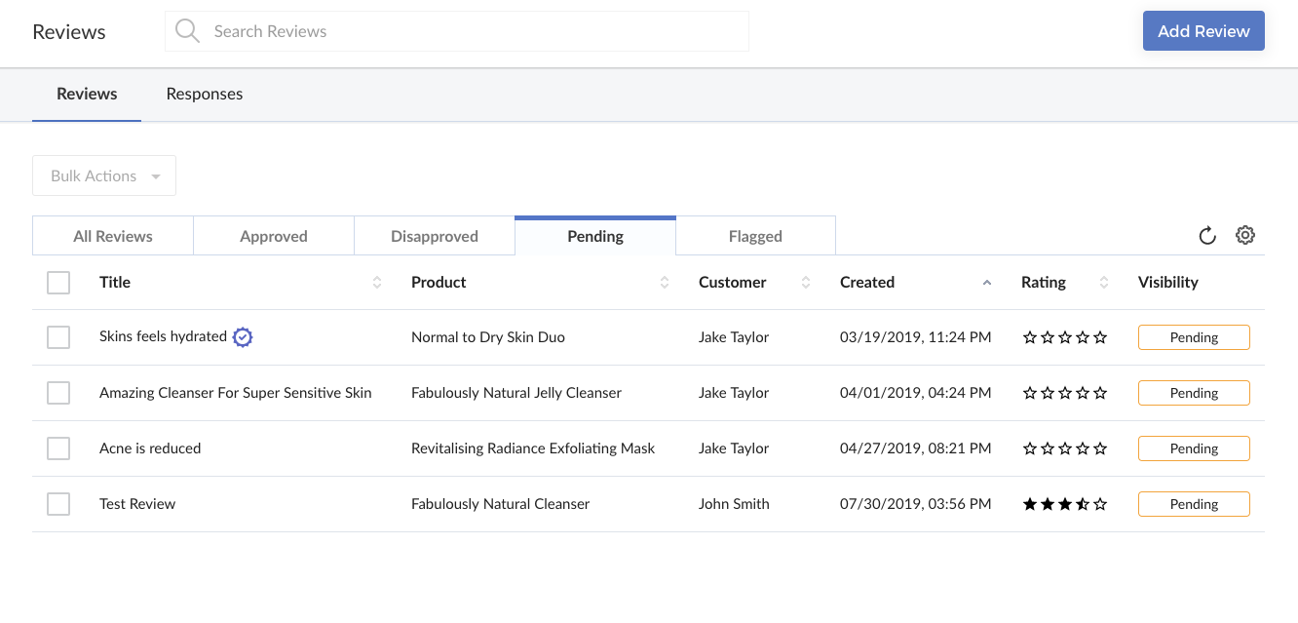Focus the Search Reviews field
Screen dimensions: 1298x623
(x=457, y=31)
